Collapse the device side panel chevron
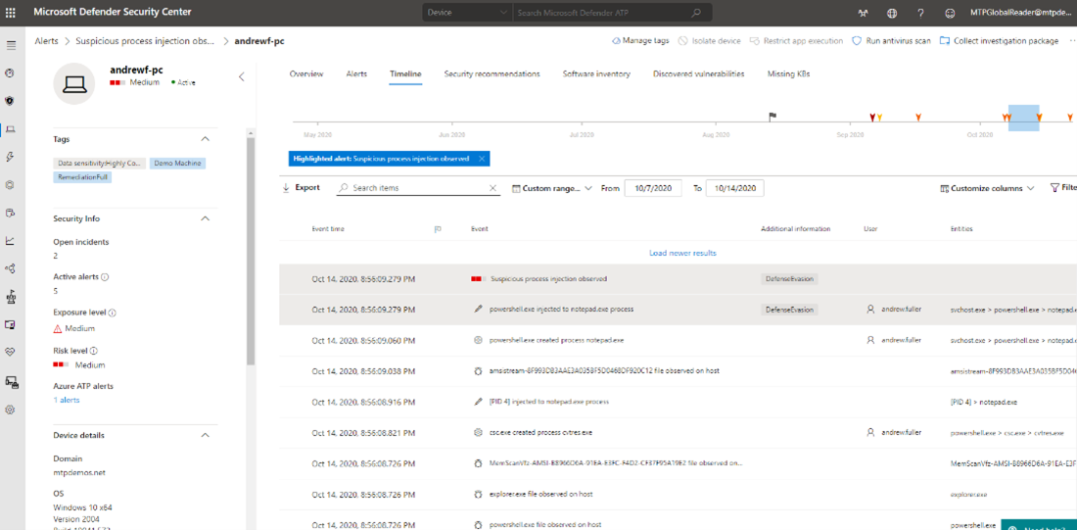 pyautogui.click(x=241, y=77)
